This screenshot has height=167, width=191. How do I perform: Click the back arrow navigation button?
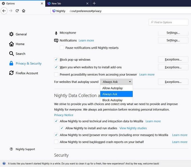[x=4, y=11]
